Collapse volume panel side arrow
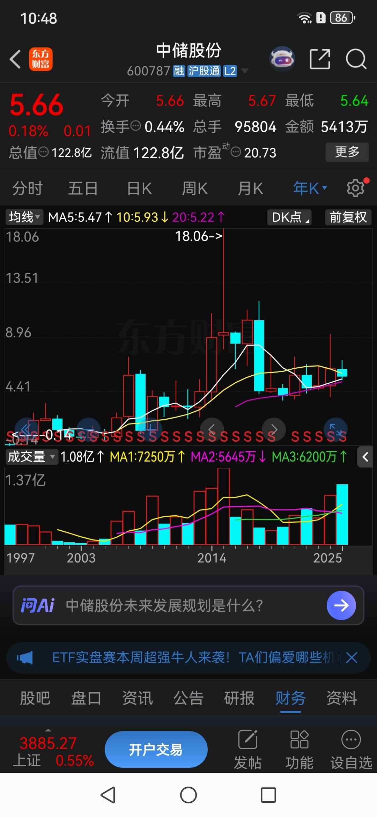The height and width of the screenshot is (817, 377). tap(365, 457)
